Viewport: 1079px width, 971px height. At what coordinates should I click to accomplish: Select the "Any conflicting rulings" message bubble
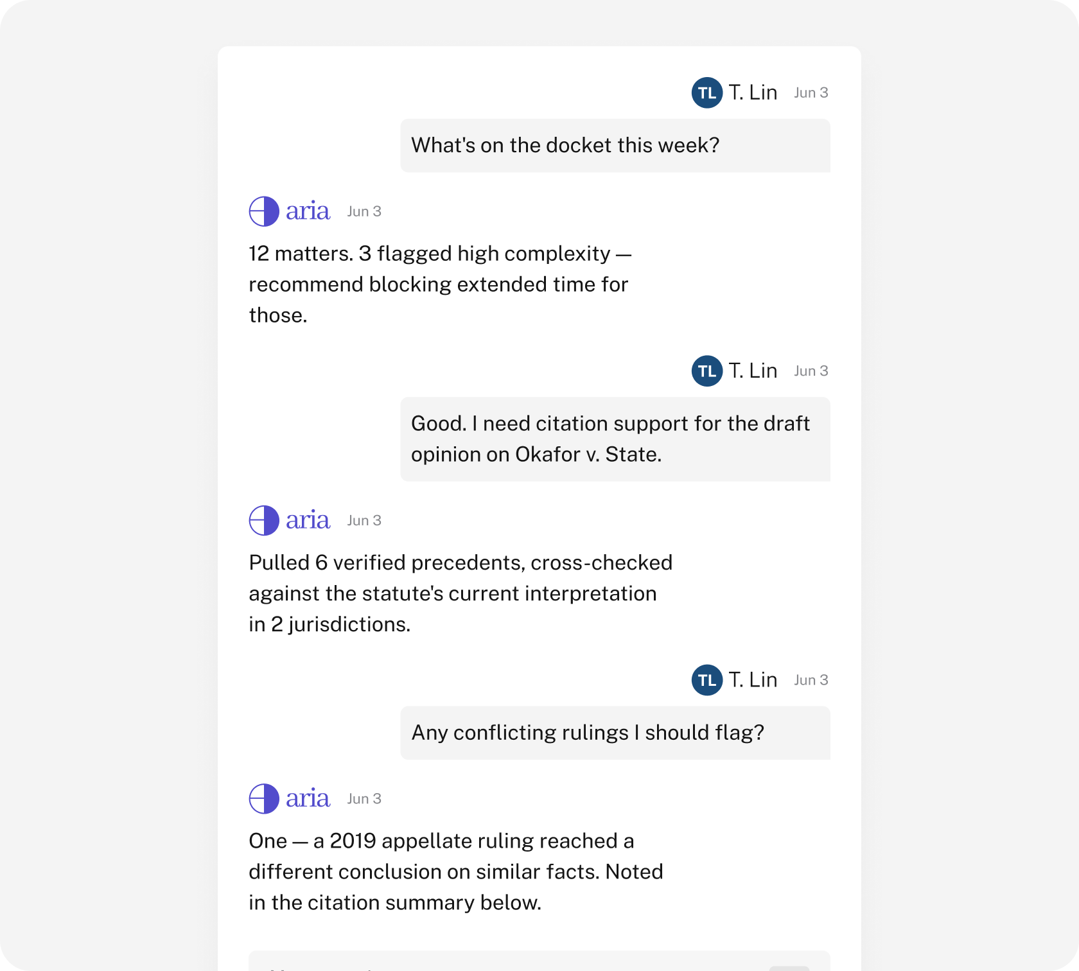[x=615, y=733]
